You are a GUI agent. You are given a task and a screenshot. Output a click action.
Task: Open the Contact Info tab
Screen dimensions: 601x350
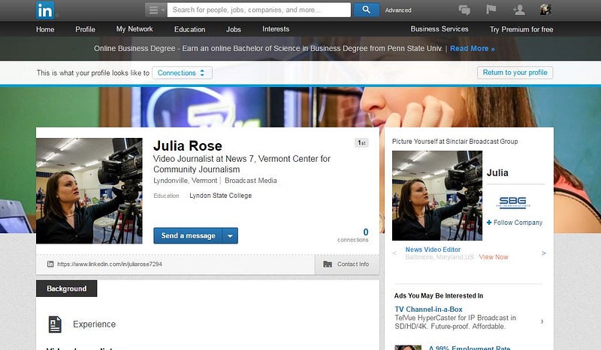347,265
